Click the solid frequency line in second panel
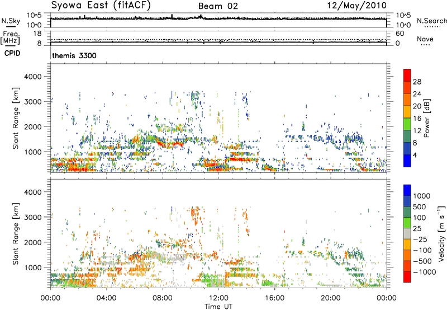447x310 pixels. pos(218,43)
